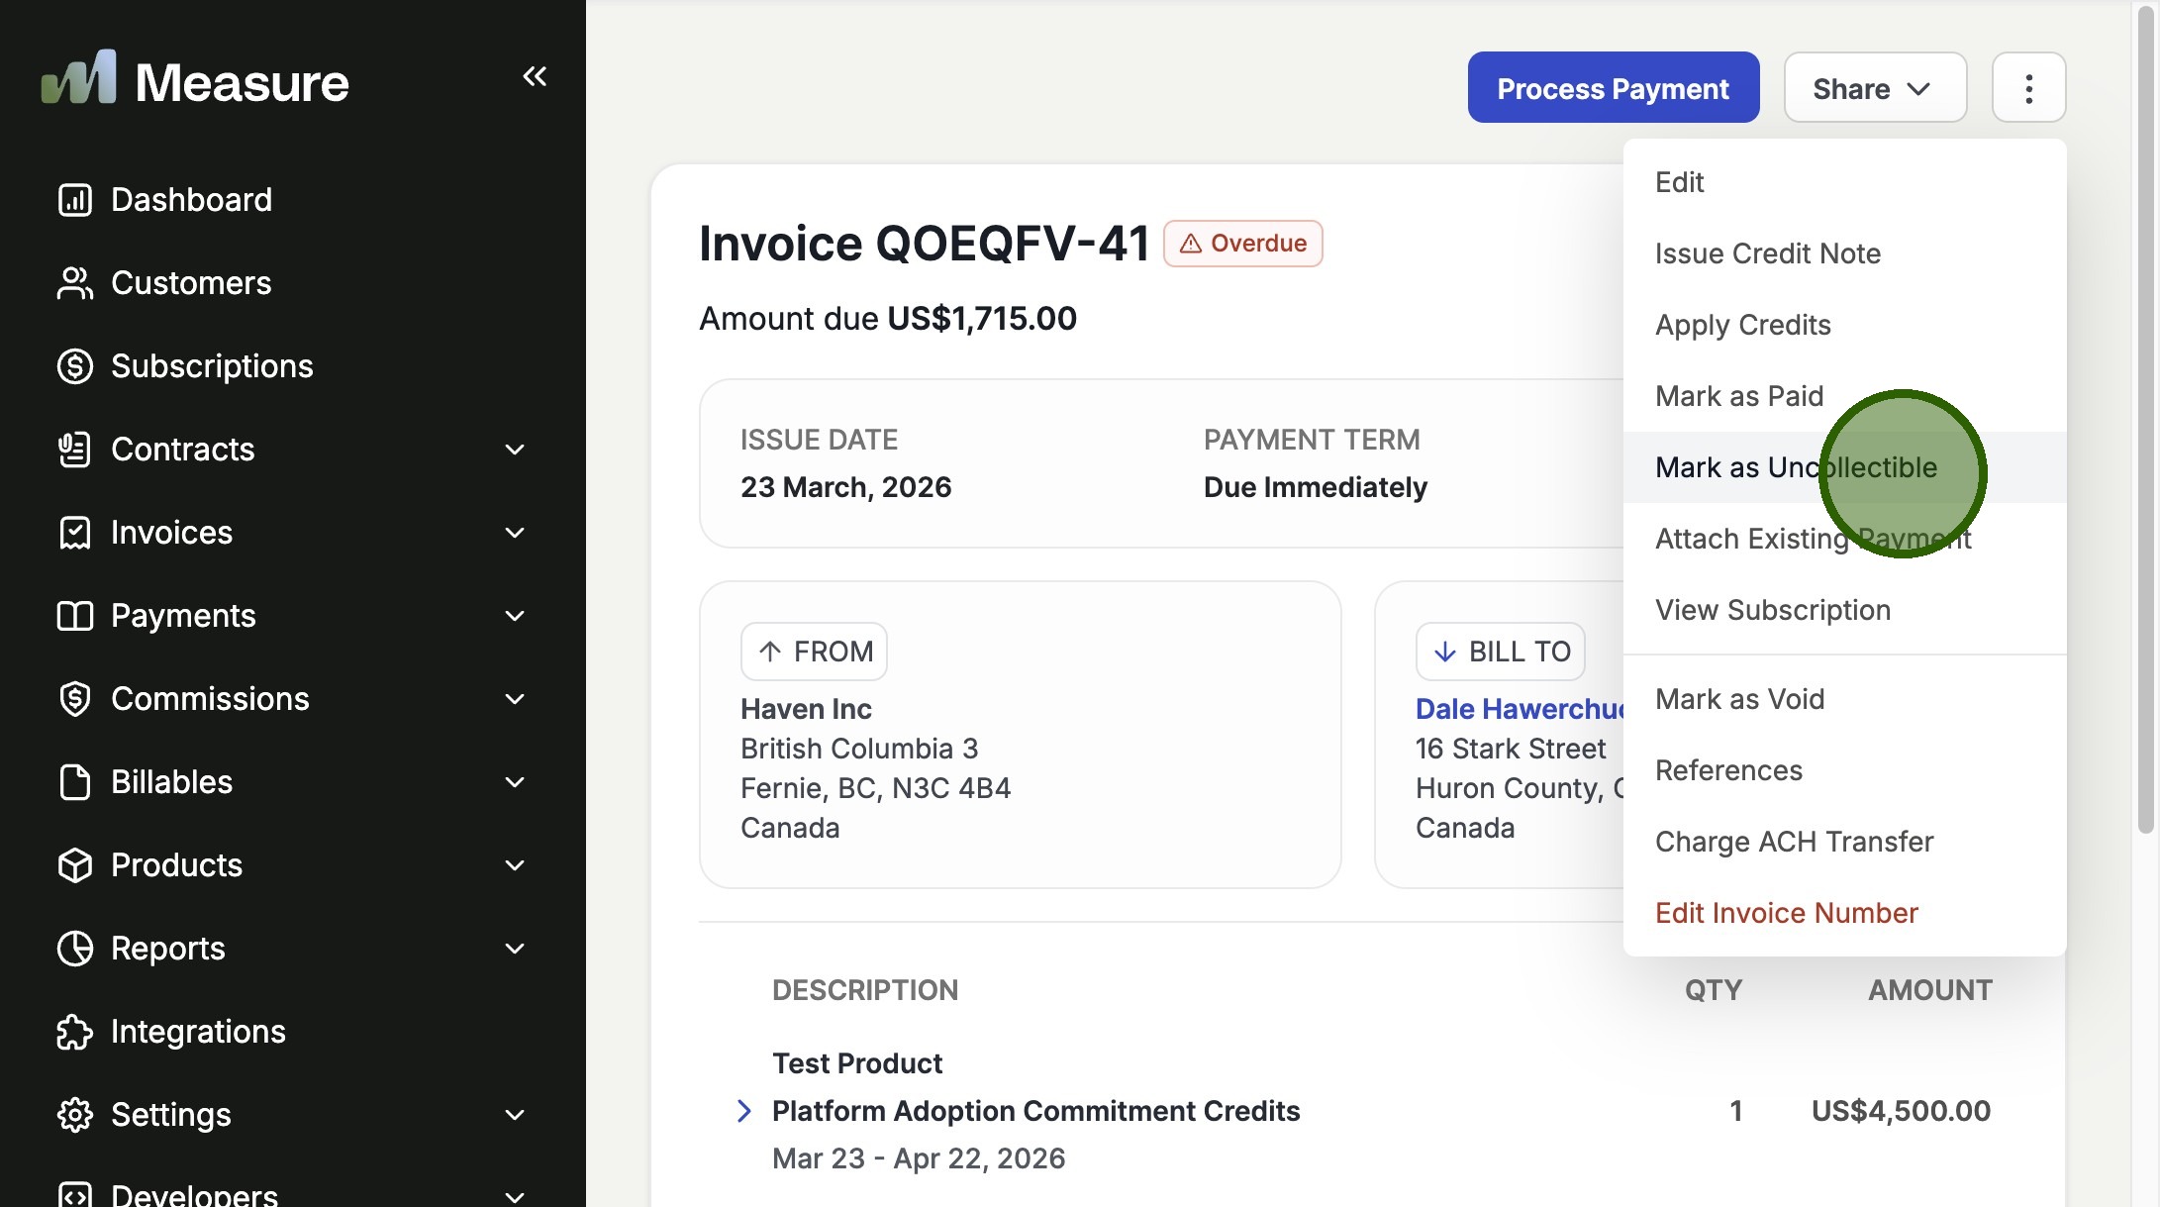Click the three-dot more options button
Viewport: 2160px width, 1207px height.
2028,88
